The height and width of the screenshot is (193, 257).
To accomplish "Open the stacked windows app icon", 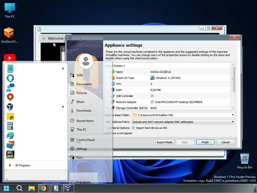I will point(10,145).
